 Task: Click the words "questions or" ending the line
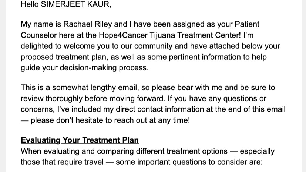click(x=245, y=99)
